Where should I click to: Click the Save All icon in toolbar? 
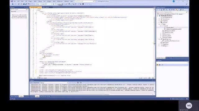[26, 4]
